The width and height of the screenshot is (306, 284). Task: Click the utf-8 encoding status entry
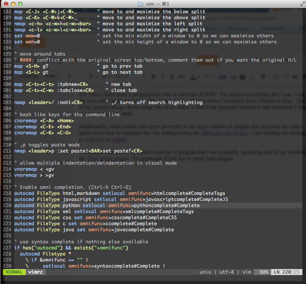coord(226,272)
